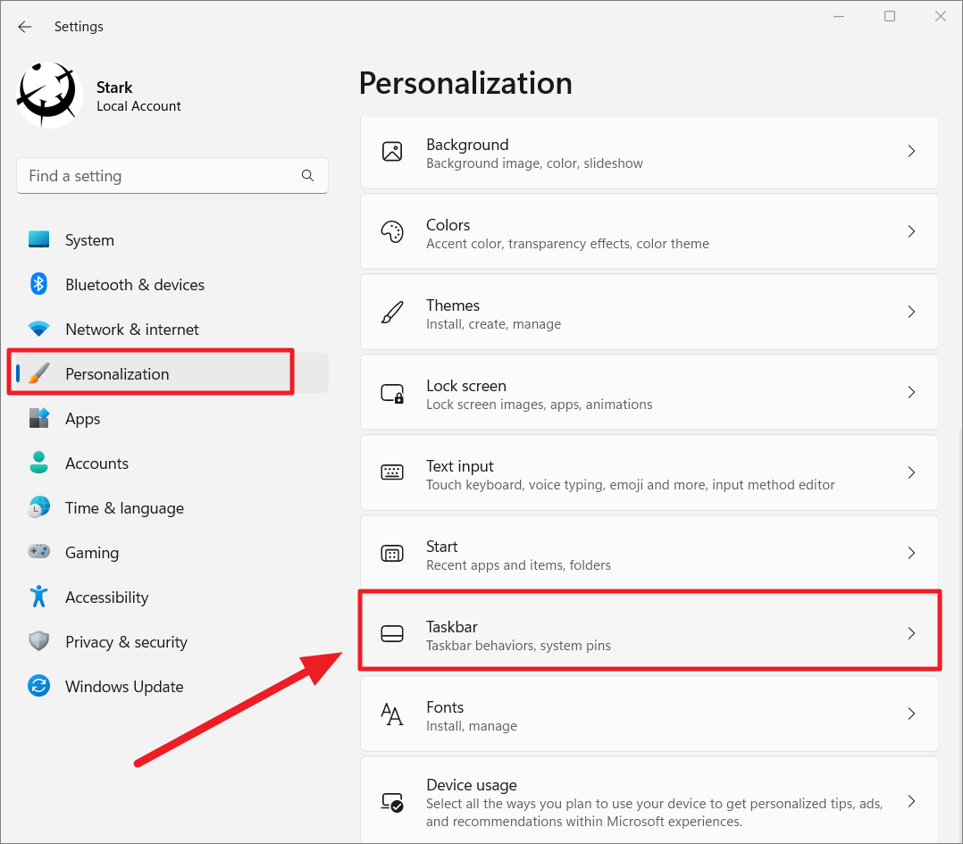This screenshot has width=963, height=844.
Task: Open Time & language settings
Action: tap(124, 507)
